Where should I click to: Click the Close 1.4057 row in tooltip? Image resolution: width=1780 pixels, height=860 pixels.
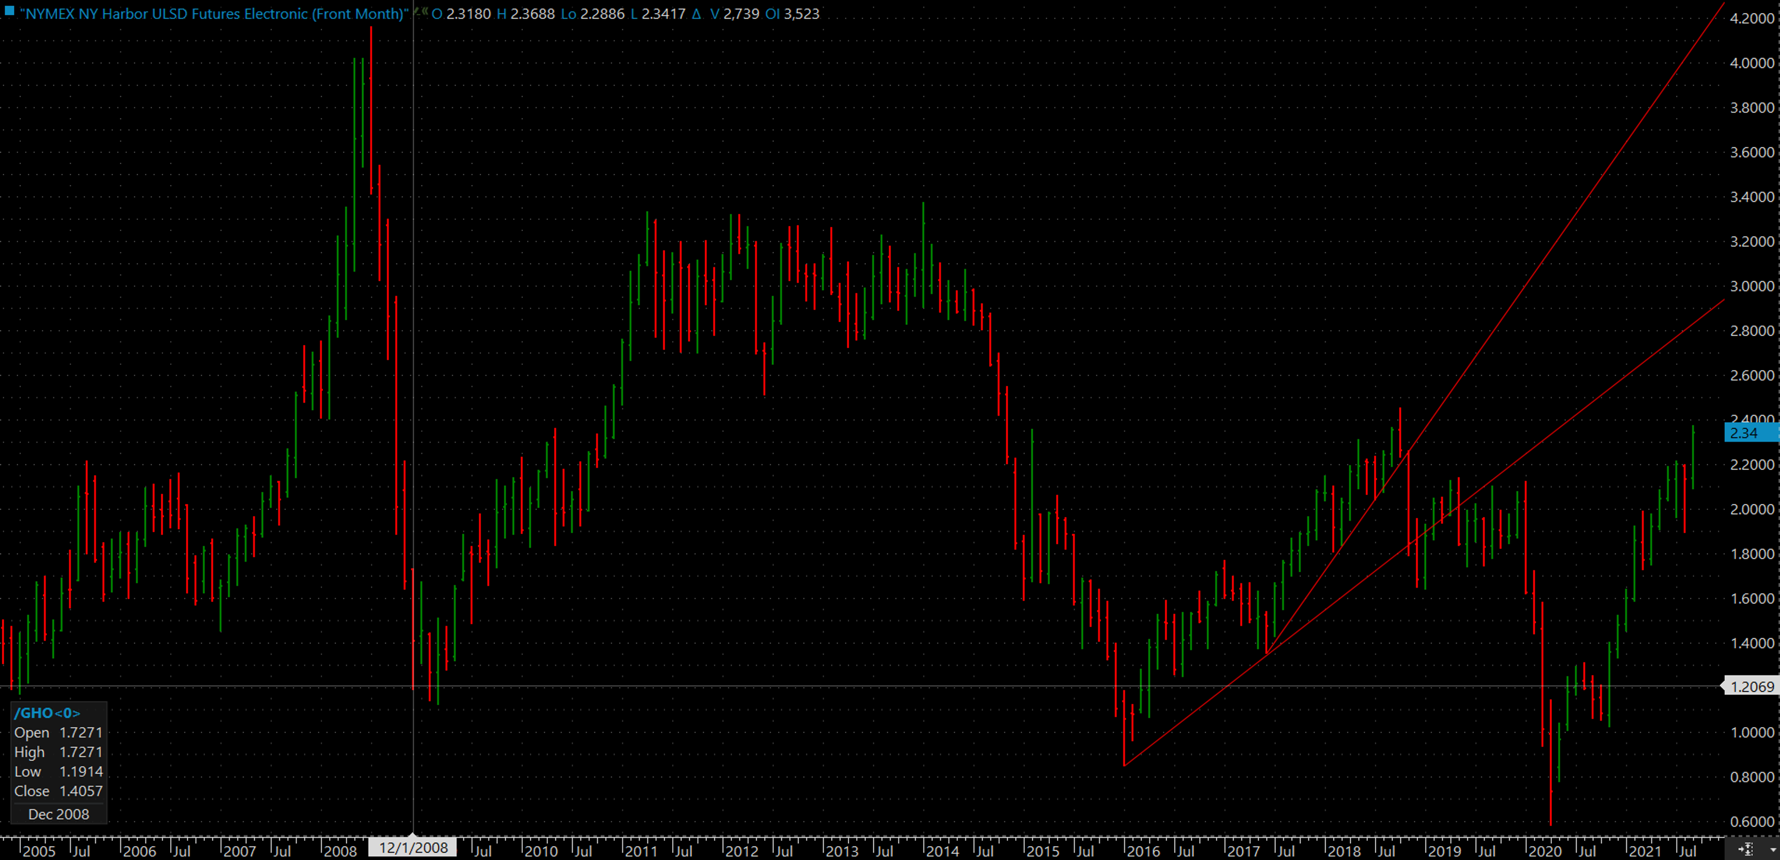coord(58,791)
